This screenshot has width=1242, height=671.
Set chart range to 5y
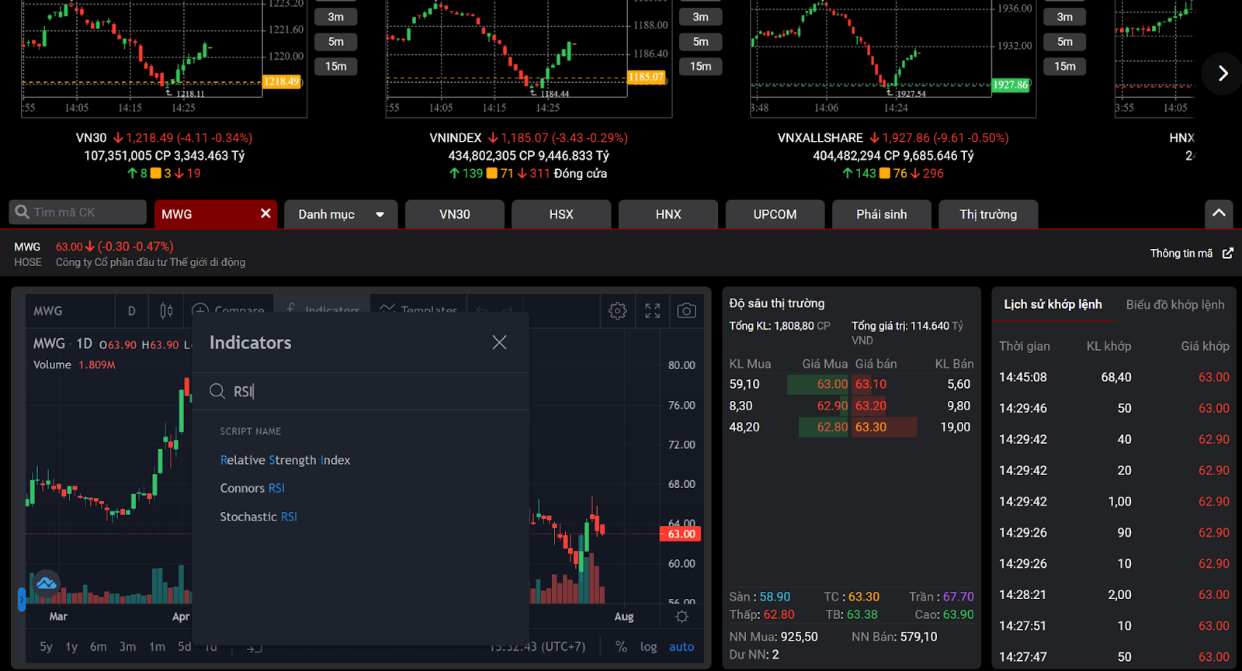[47, 647]
